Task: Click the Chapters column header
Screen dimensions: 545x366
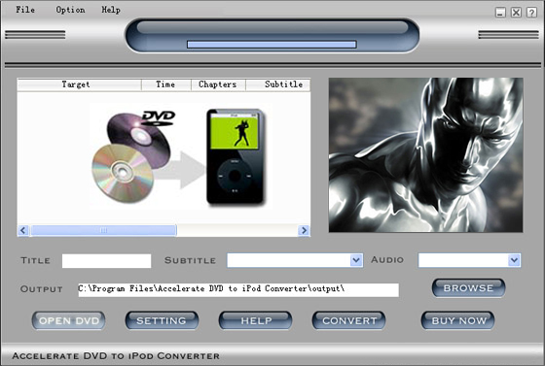Action: (x=218, y=84)
